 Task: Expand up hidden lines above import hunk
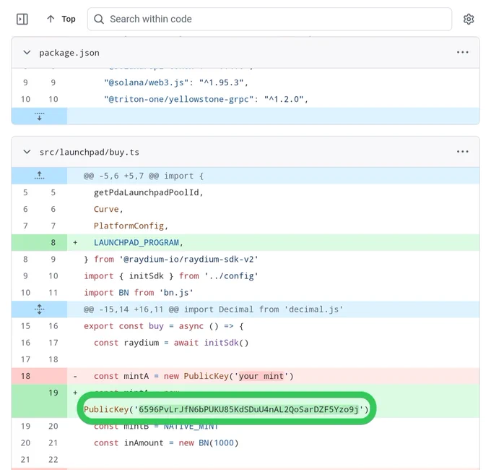pos(39,176)
